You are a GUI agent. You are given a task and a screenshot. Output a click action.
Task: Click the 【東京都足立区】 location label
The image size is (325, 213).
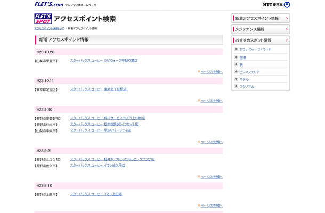[46, 89]
